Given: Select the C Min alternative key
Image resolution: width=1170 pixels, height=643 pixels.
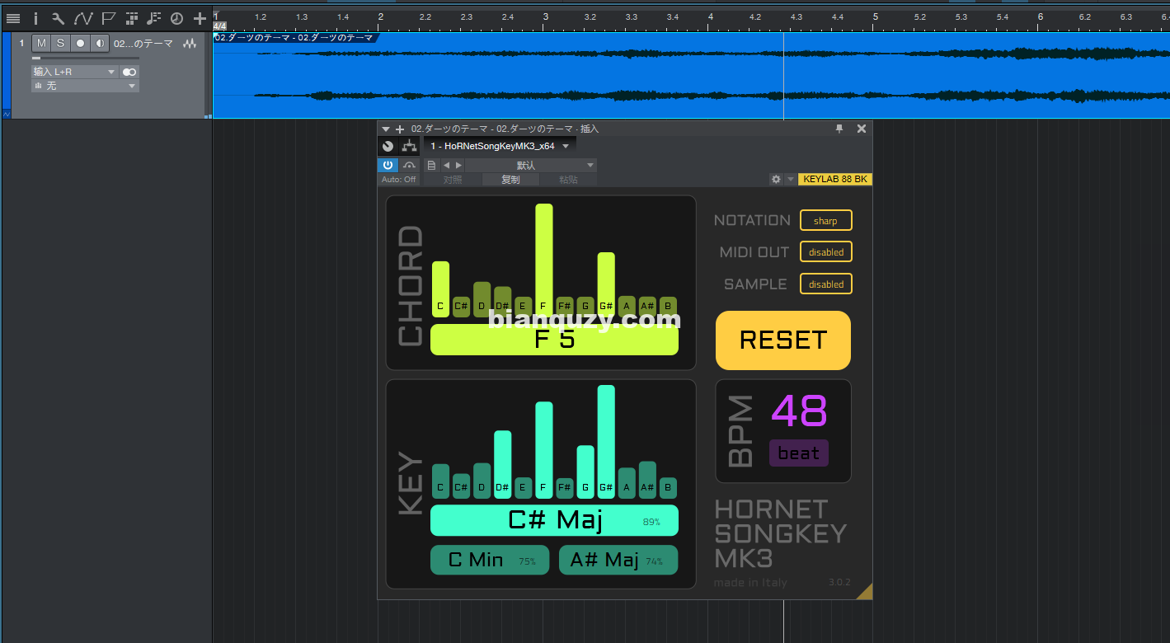Looking at the screenshot, I should click(491, 560).
